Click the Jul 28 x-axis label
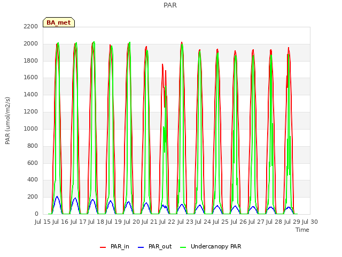The image size is (342, 257). click(274, 222)
